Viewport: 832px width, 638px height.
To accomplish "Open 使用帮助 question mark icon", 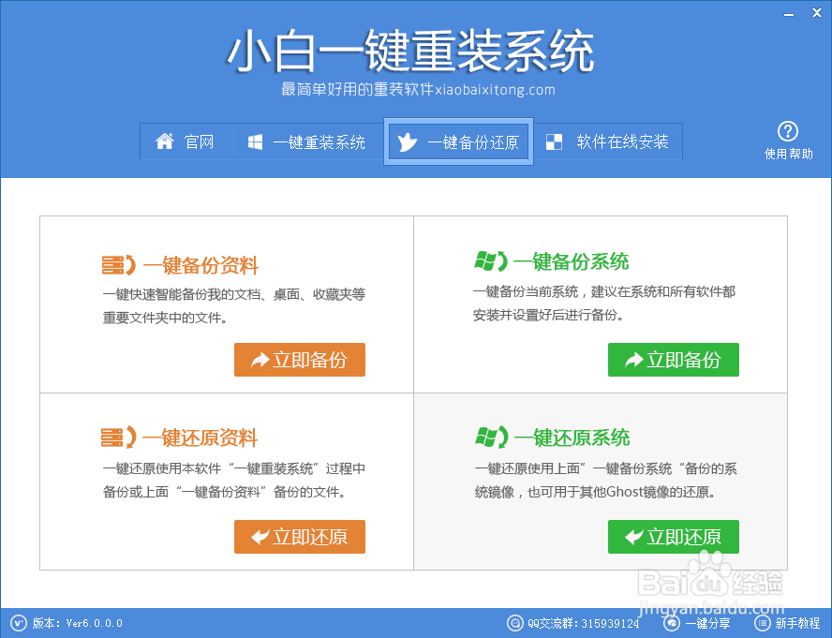I will [788, 131].
